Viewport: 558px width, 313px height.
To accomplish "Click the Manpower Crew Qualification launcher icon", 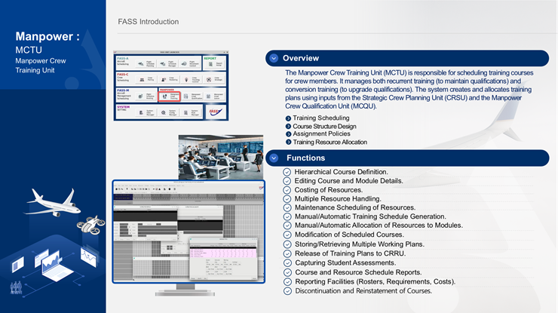I will [185, 96].
